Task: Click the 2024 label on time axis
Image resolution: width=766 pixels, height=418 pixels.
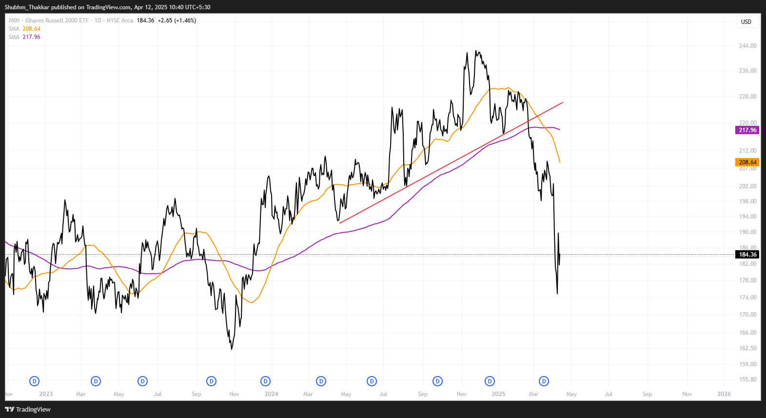Action: pos(272,394)
